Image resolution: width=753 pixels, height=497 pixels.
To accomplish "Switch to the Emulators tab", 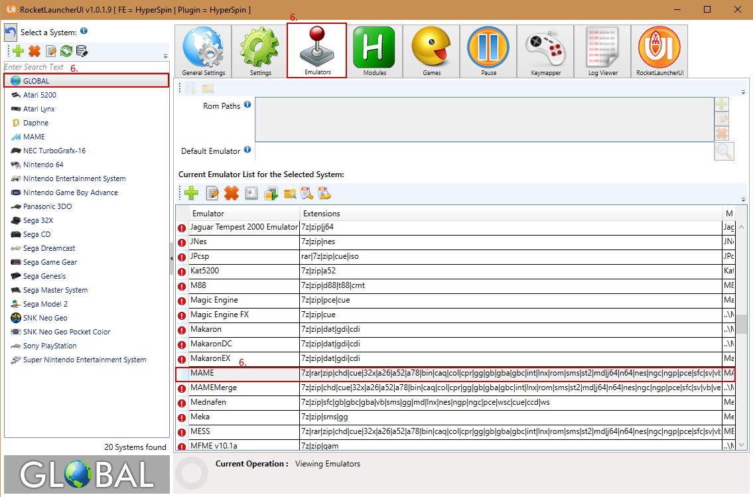I will pyautogui.click(x=317, y=50).
